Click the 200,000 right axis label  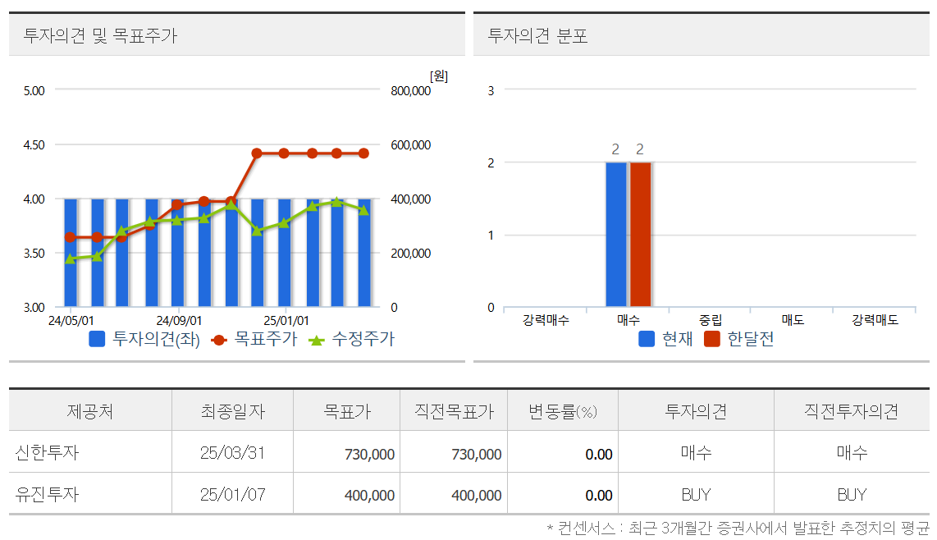coord(410,254)
